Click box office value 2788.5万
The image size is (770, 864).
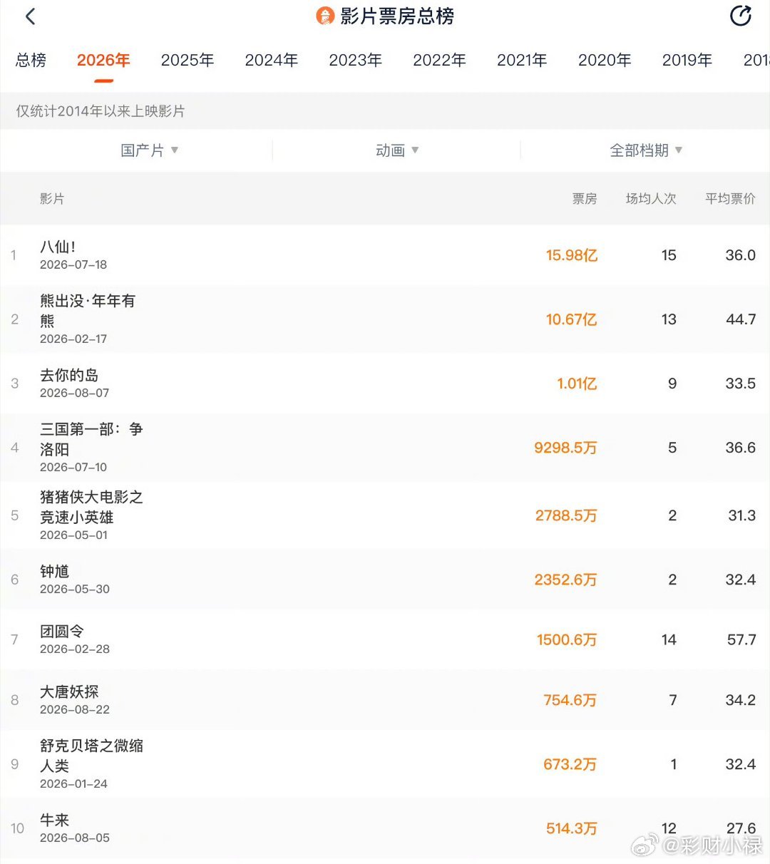pyautogui.click(x=566, y=515)
